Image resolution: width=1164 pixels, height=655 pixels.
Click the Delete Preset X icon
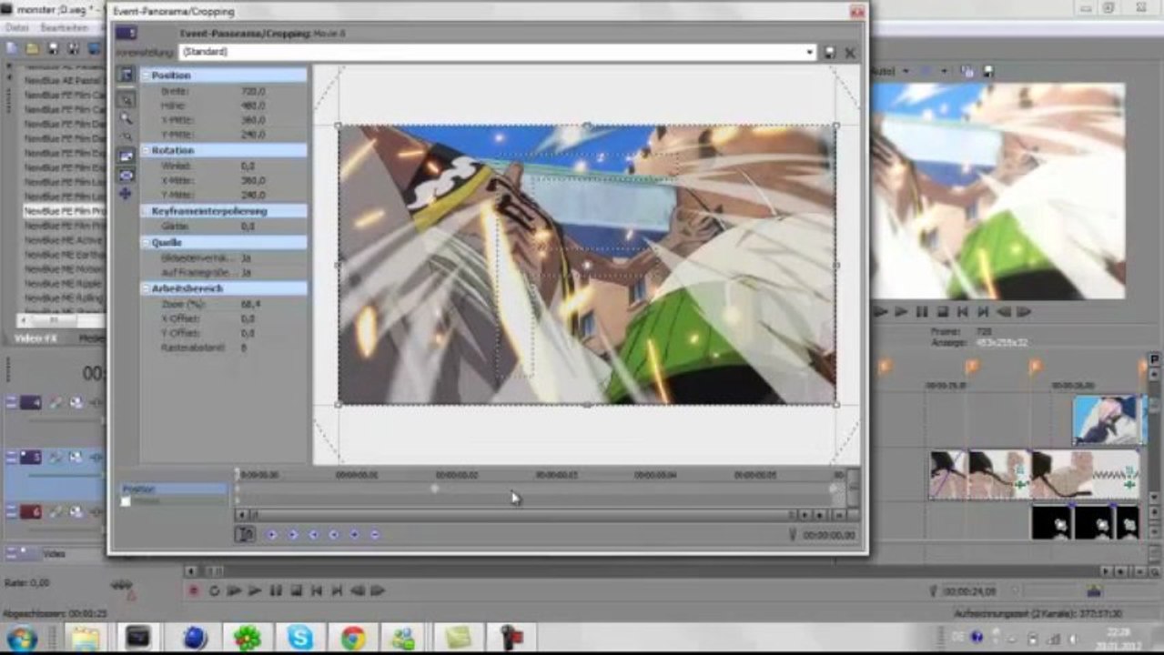(x=850, y=53)
